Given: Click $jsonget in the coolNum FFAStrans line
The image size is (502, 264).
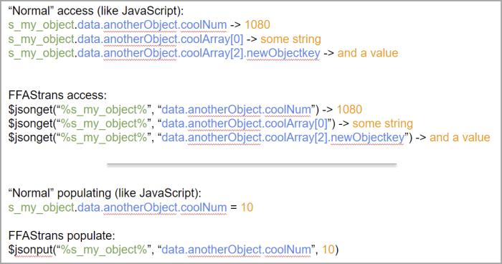Looking at the screenshot, I should point(30,110).
